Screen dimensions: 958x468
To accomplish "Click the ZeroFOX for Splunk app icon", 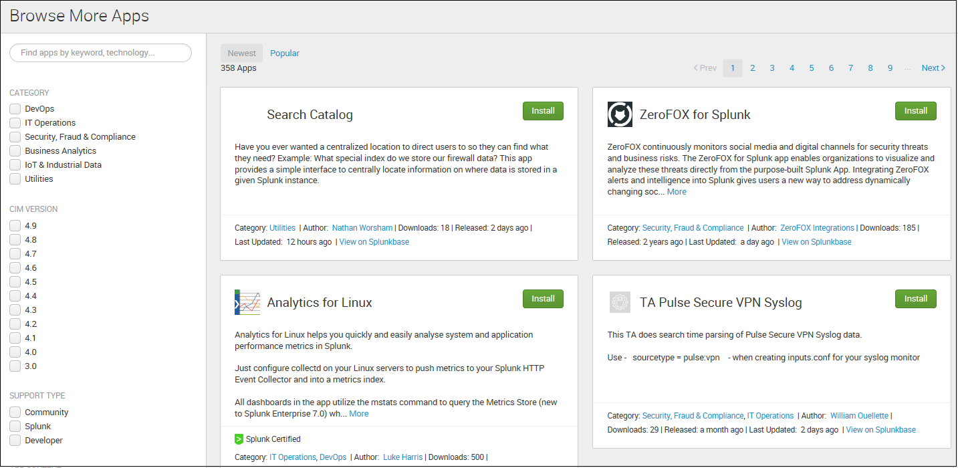I will click(620, 114).
